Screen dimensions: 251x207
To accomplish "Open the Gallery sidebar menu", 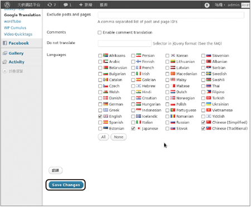I will pos(16,53).
